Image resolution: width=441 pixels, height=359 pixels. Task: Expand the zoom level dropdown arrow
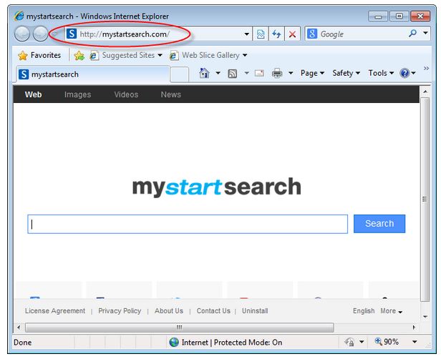(415, 342)
